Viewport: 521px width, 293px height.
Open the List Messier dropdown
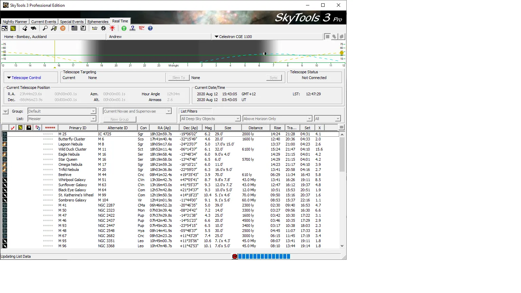click(62, 119)
